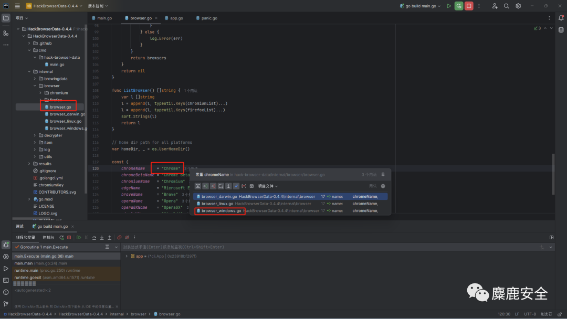Toggle Mute Breakpoints in debug toolbar
This screenshot has height=319, width=567.
tap(127, 237)
